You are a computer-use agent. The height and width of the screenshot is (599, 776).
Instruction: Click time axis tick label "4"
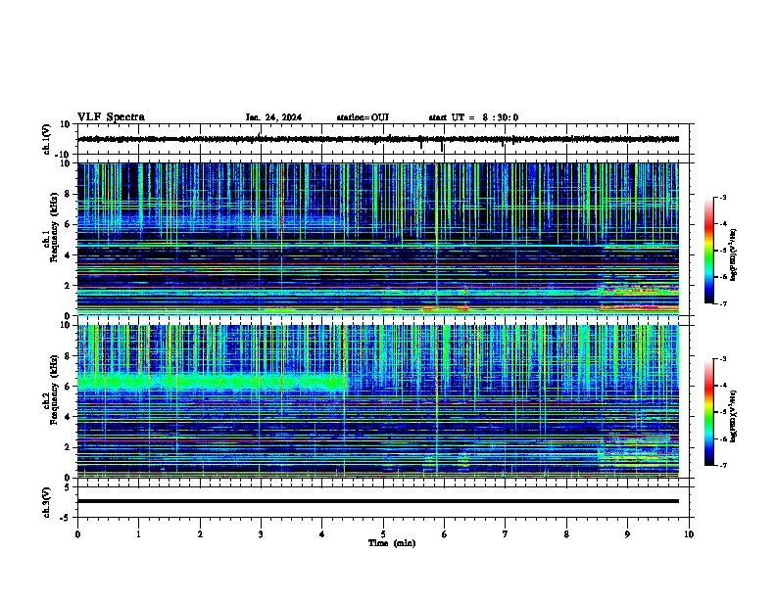tap(322, 534)
